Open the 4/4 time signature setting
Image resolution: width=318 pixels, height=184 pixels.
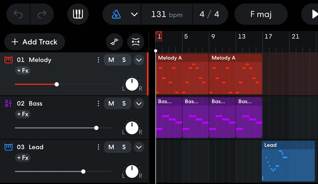point(209,14)
